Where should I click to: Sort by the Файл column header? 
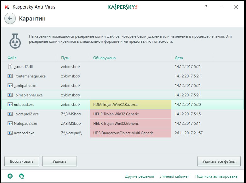pos(12,58)
